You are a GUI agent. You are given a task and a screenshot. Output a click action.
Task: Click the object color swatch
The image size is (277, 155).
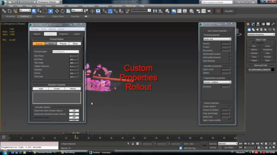point(273,70)
